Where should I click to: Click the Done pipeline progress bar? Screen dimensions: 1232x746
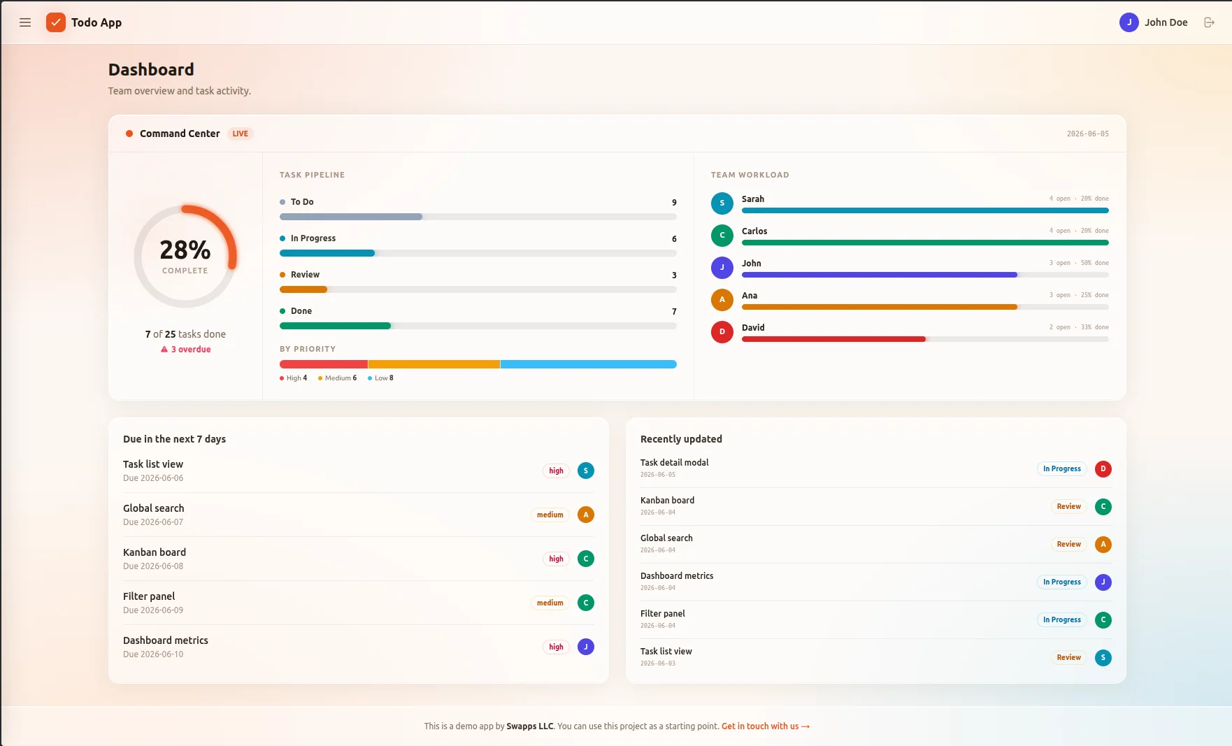point(478,326)
